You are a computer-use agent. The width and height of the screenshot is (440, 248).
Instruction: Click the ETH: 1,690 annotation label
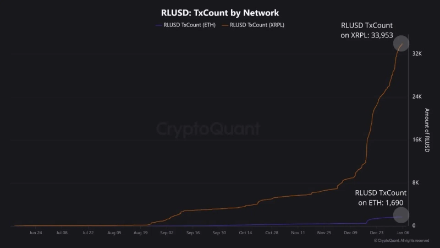tap(381, 198)
